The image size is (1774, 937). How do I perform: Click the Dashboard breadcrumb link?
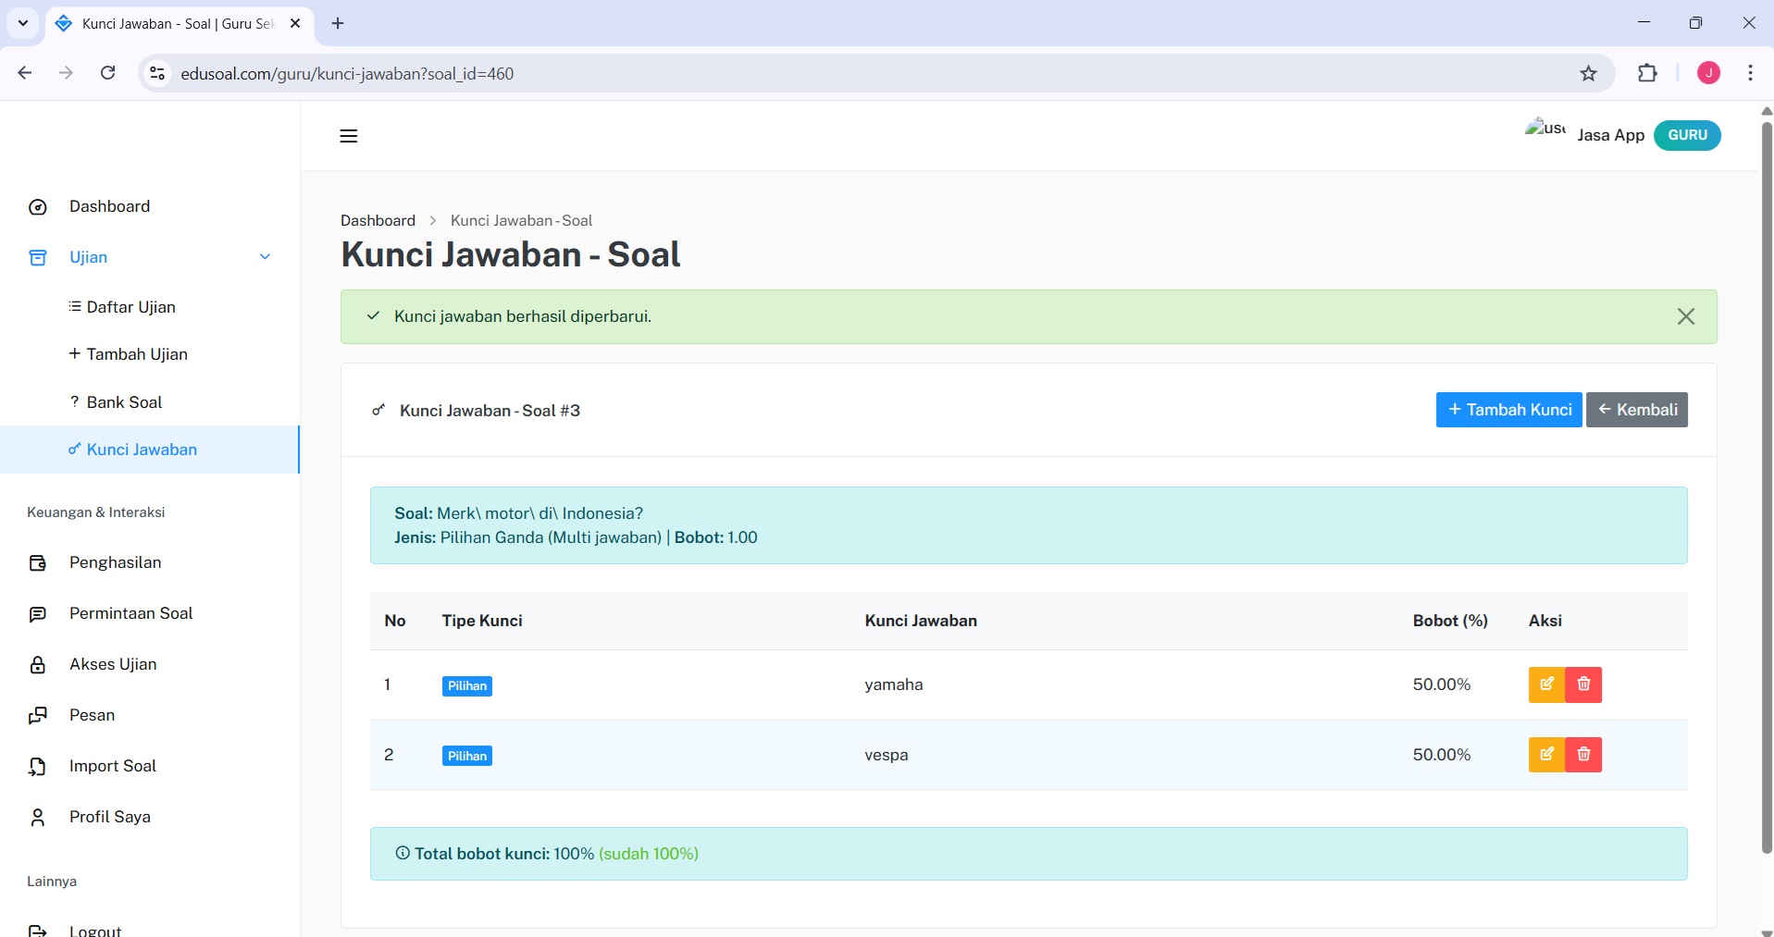pyautogui.click(x=378, y=220)
